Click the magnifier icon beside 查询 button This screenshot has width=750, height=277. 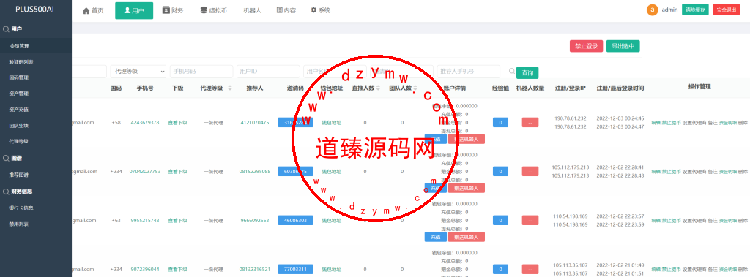(512, 72)
